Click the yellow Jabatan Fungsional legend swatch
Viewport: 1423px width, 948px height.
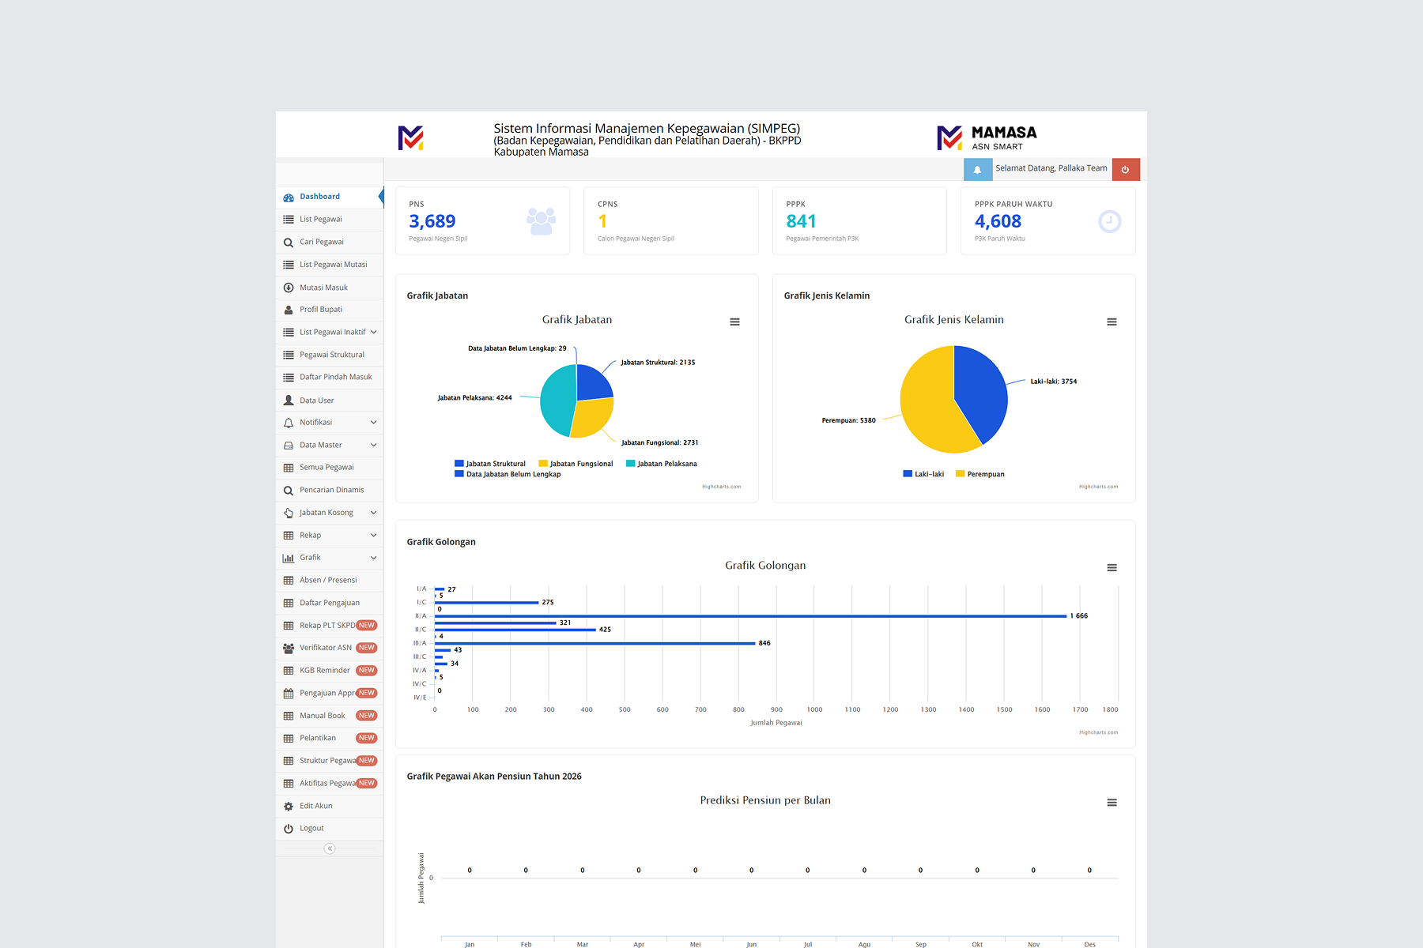tap(543, 464)
